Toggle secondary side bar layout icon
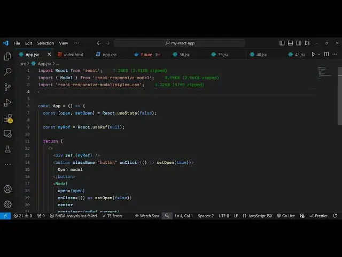This screenshot has height=257, width=342. click(x=299, y=43)
